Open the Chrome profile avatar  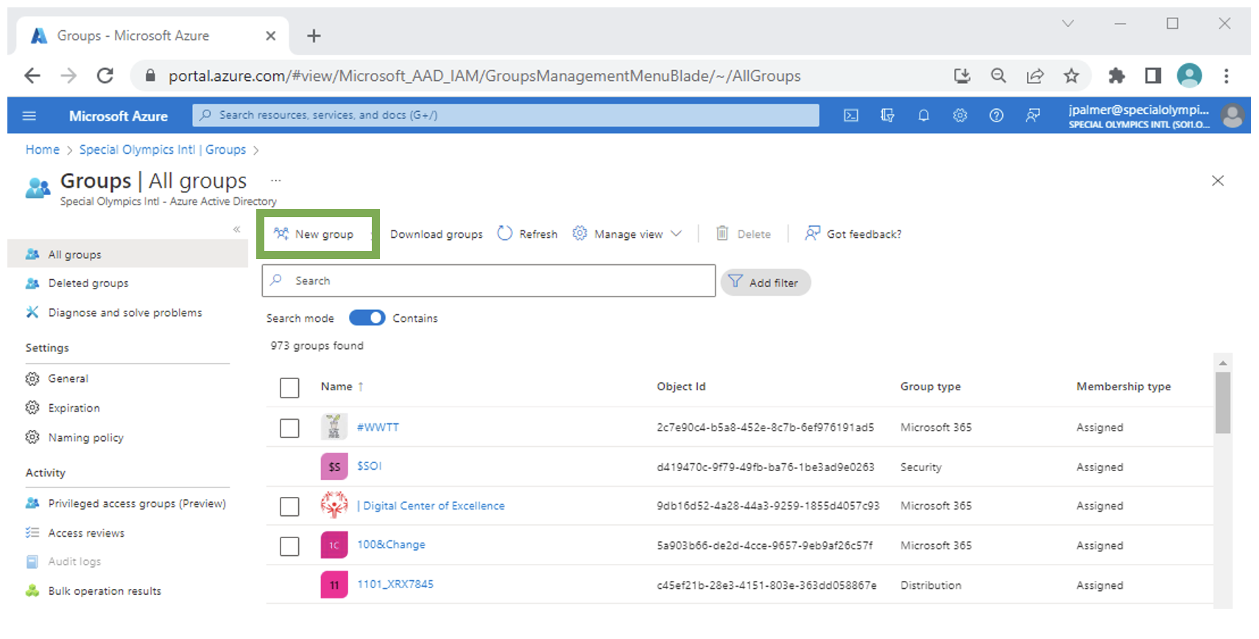(1190, 76)
